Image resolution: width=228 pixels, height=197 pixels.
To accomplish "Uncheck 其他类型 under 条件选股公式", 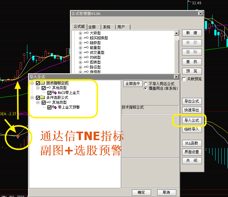I will (x=43, y=102).
